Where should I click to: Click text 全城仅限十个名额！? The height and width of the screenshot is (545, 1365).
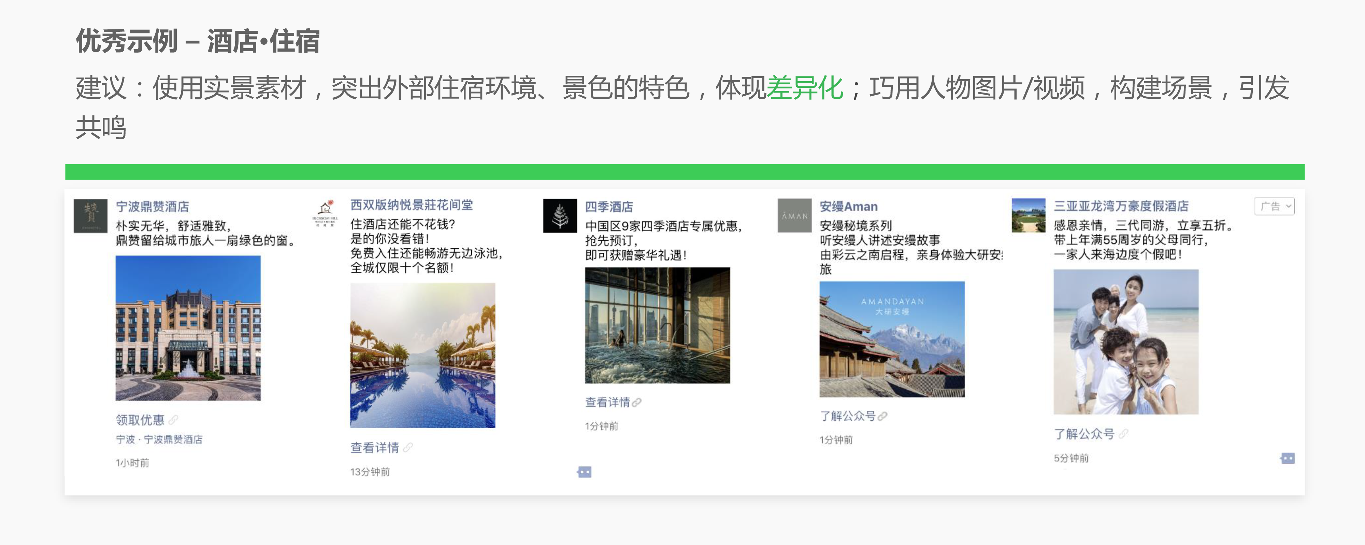403,268
